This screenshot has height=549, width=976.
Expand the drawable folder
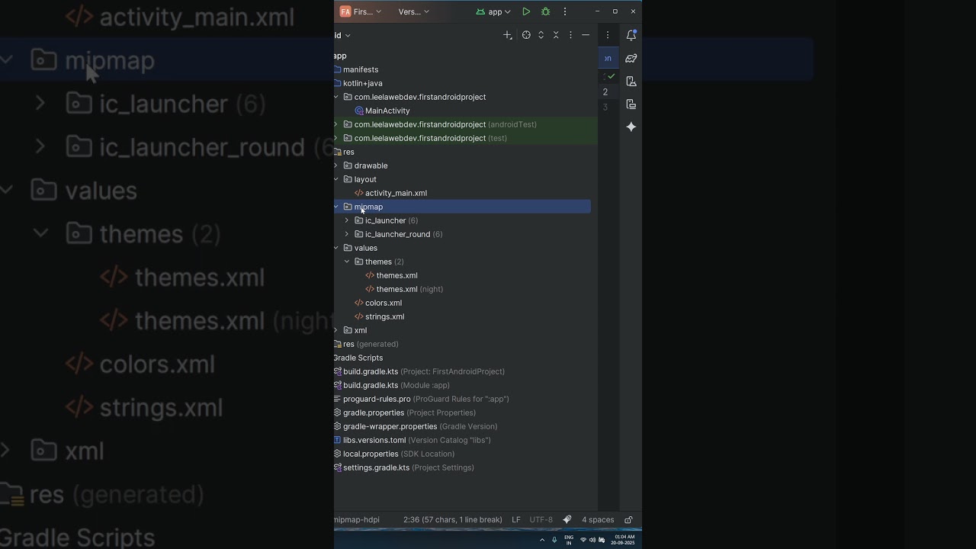(336, 165)
